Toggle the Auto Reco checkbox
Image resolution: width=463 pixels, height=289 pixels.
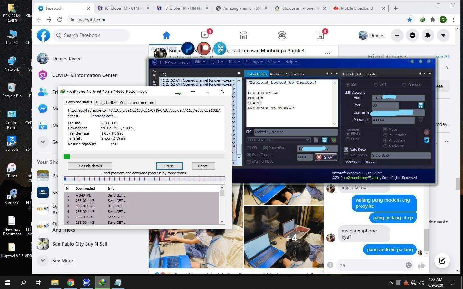click(346, 149)
